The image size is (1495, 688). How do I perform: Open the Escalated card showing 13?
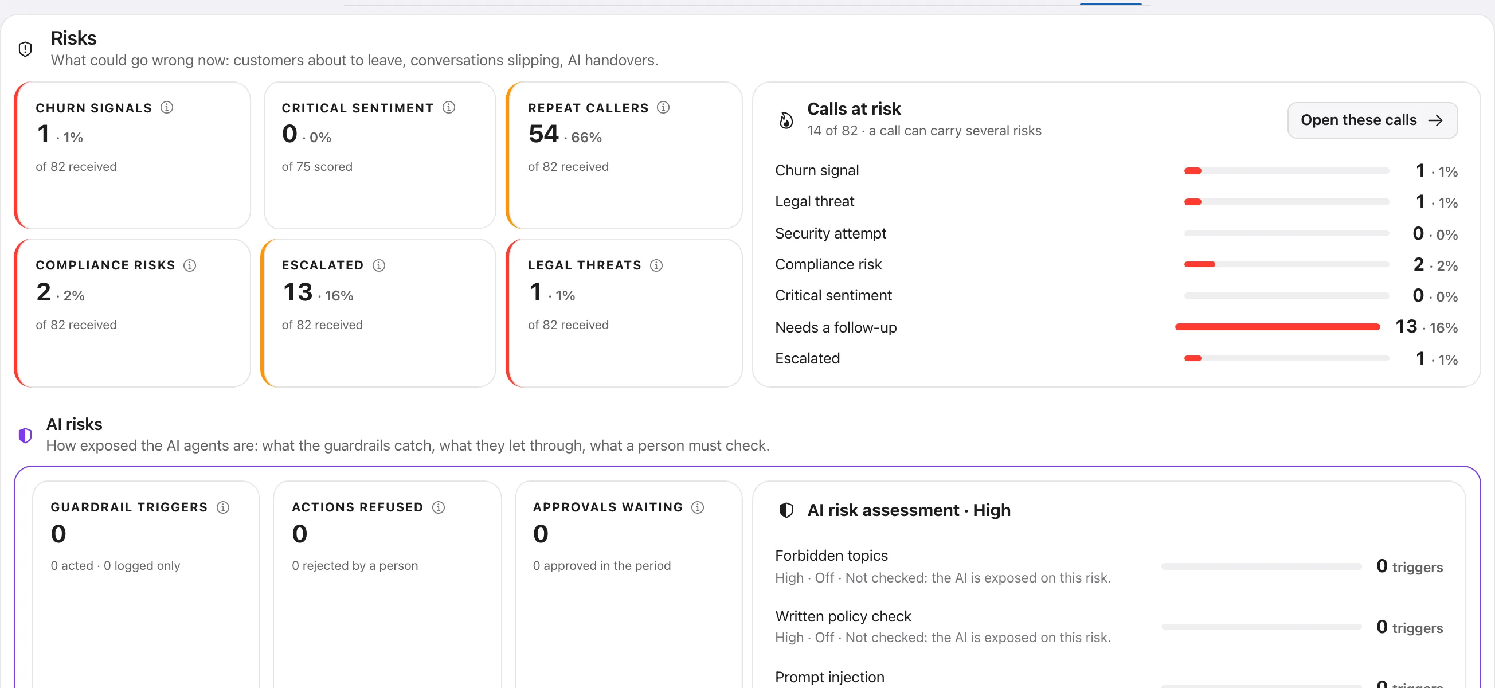click(378, 313)
